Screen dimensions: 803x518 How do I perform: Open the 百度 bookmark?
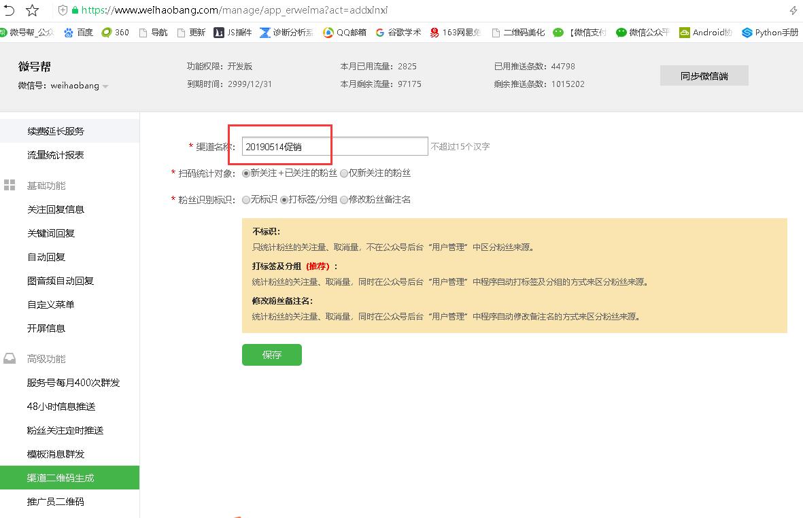tap(79, 32)
